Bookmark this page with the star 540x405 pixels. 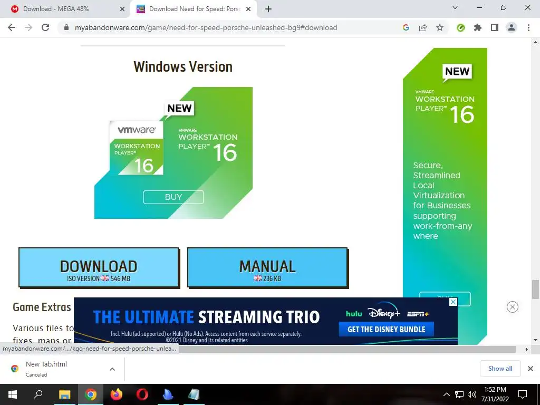click(x=440, y=27)
